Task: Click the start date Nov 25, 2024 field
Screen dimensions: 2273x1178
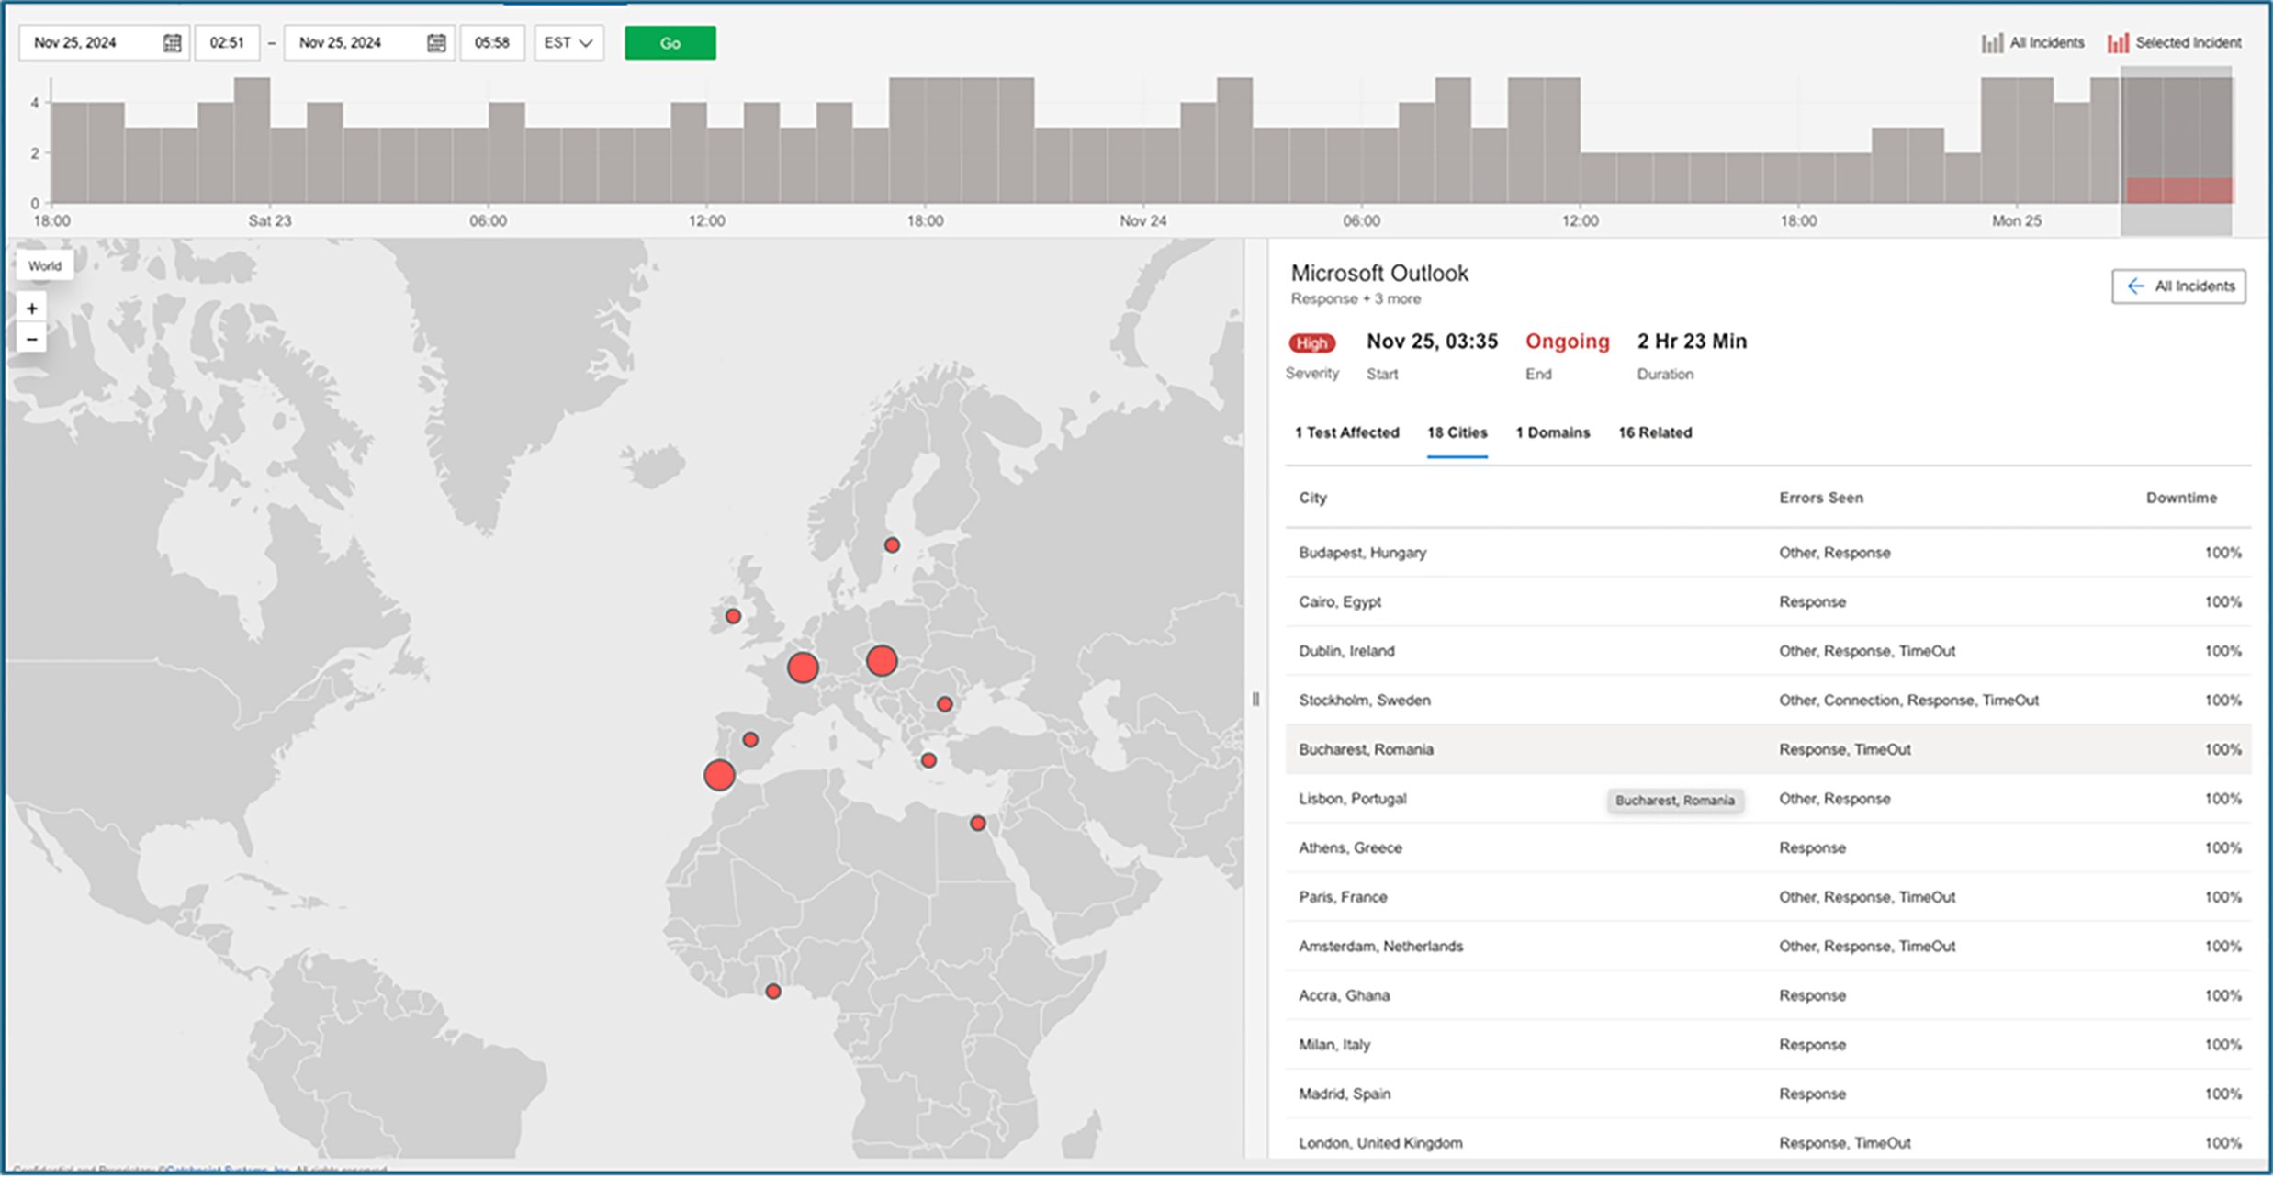Action: (x=104, y=43)
